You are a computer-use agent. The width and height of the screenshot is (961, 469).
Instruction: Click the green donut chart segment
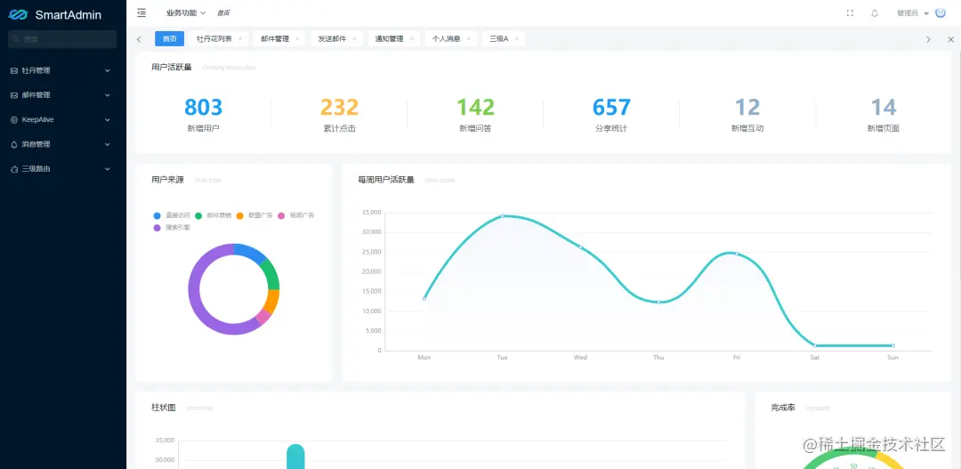pyautogui.click(x=272, y=275)
